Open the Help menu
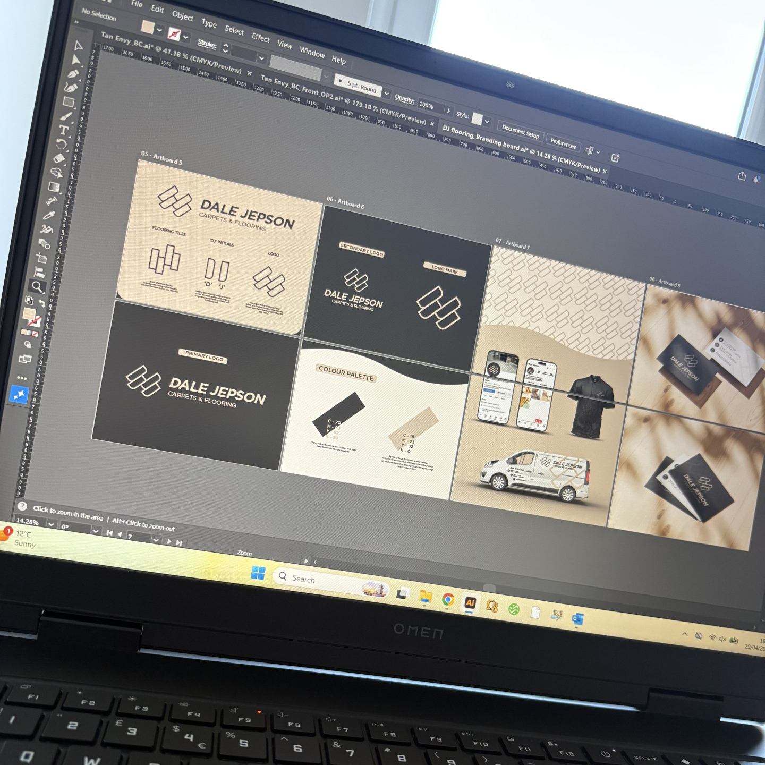This screenshot has width=765, height=765. coord(339,59)
